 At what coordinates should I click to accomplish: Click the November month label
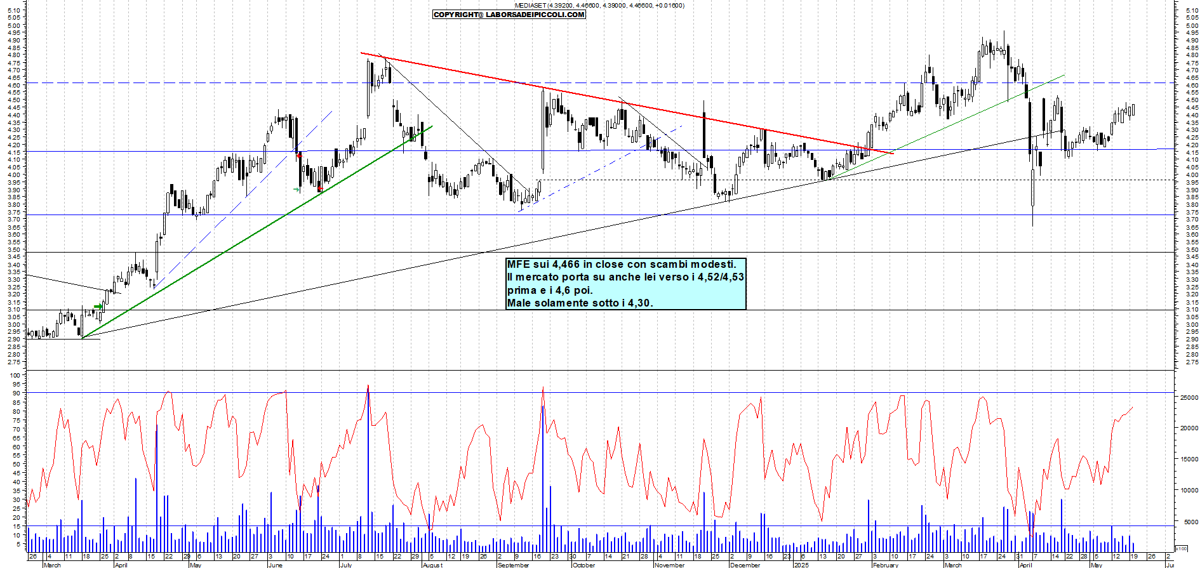[x=670, y=565]
